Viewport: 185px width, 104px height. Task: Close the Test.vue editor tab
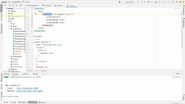76,5
